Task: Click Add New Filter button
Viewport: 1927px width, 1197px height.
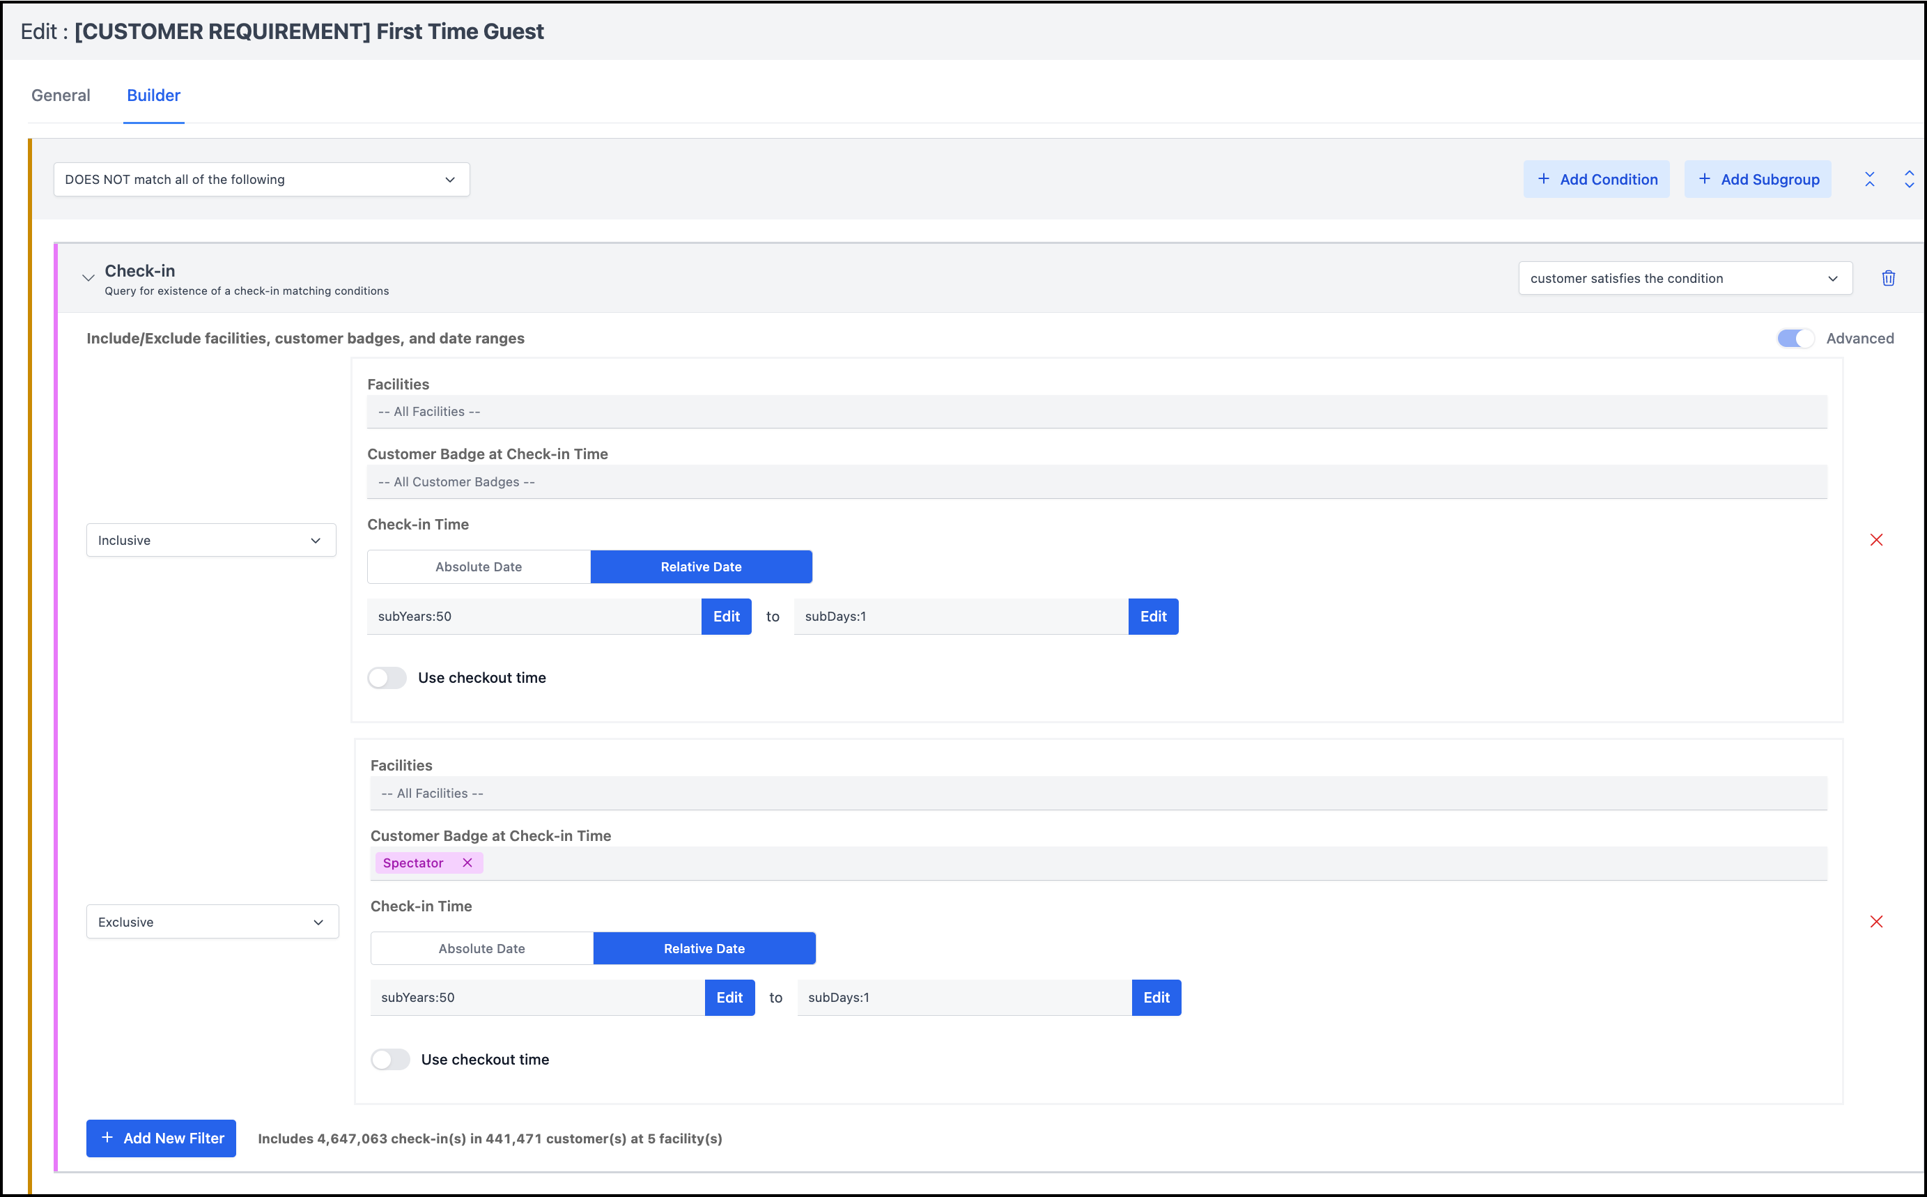Action: [x=162, y=1138]
